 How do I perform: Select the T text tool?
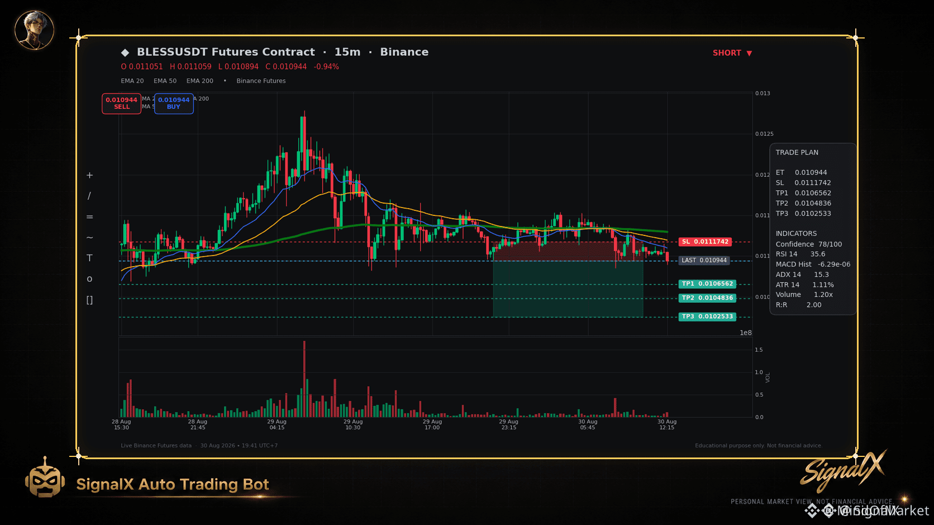point(89,258)
